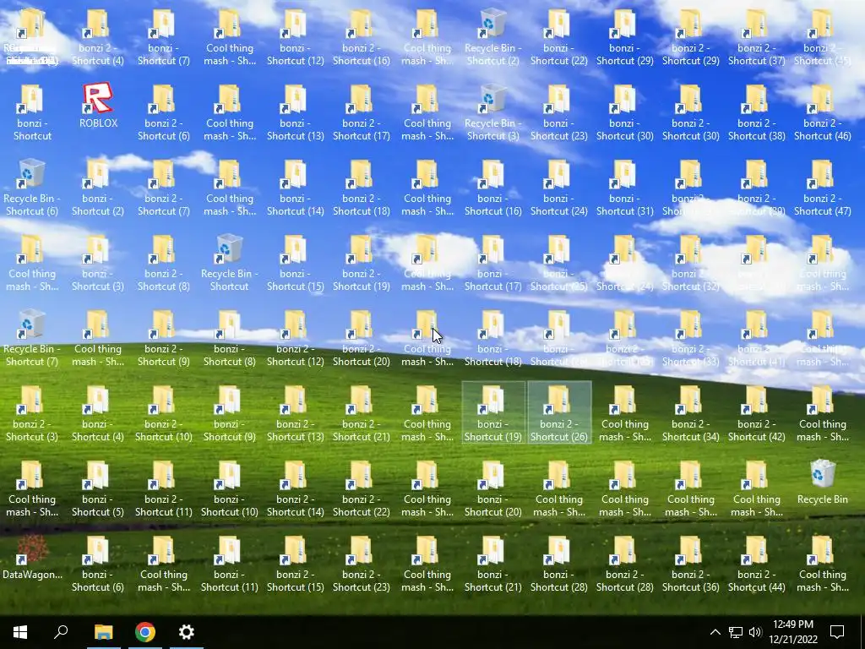Select bonzi 2 - Shortcut (37) folder
Viewport: 865px width, 649px height.
[756, 37]
